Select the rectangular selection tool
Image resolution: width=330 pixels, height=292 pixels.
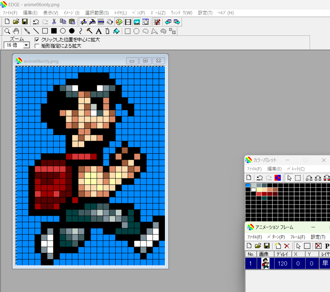(x=127, y=31)
